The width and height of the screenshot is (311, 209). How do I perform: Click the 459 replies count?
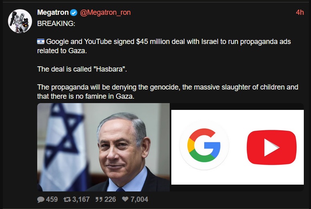pos(52,199)
